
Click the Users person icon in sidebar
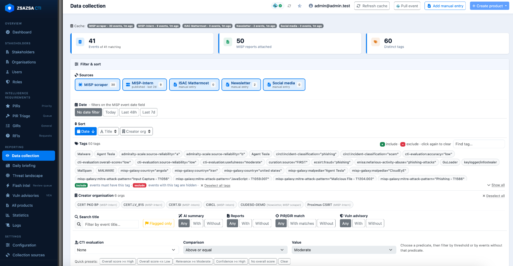pyautogui.click(x=7, y=72)
